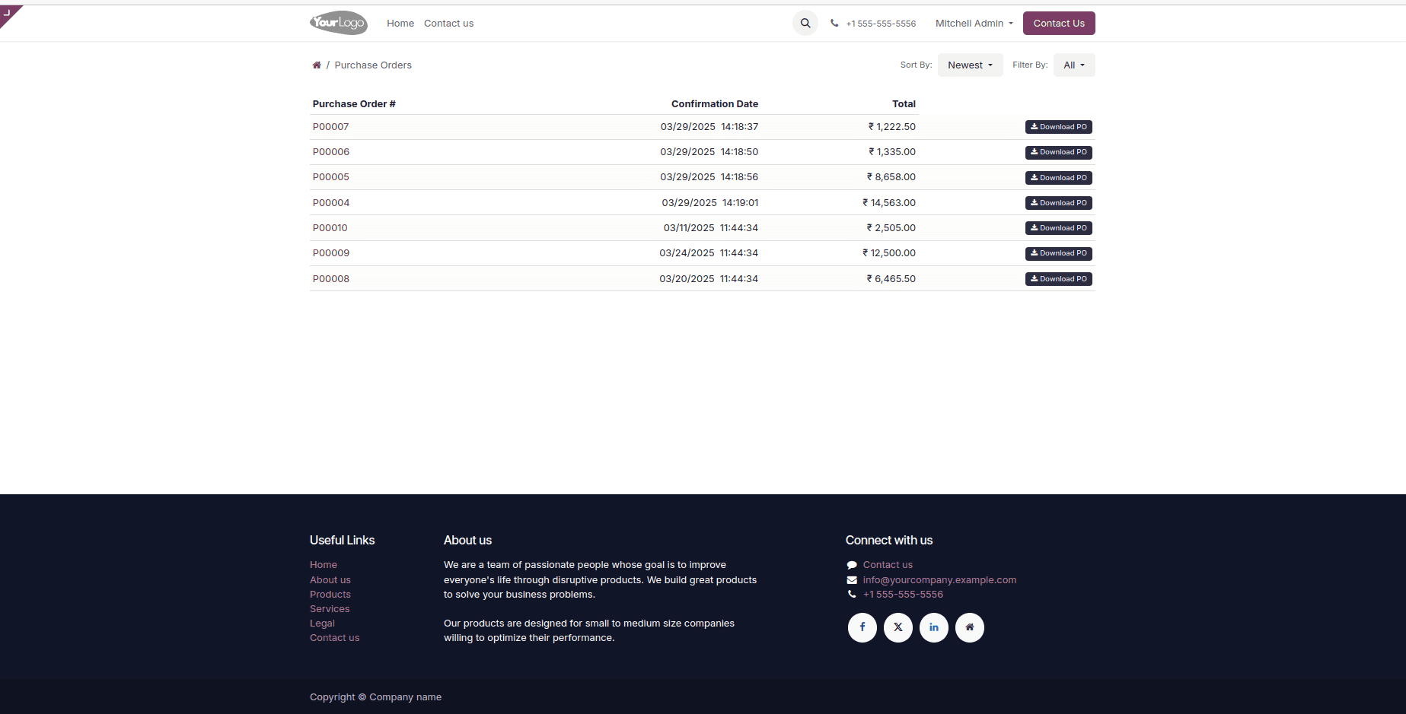Open the X (Twitter) social icon
This screenshot has height=714, width=1406.
[x=898, y=627]
